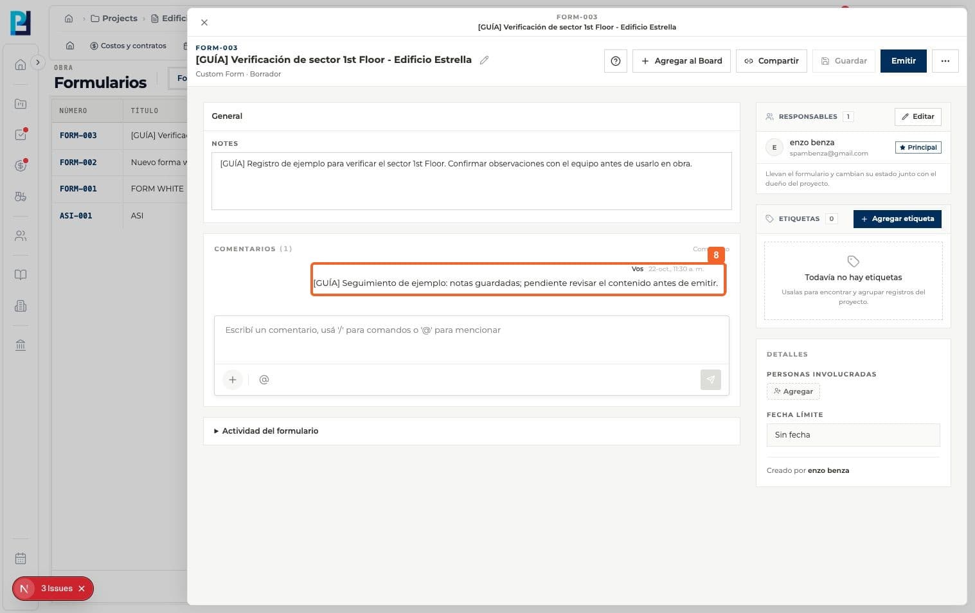Dismiss the 3 Issues badge with X
The width and height of the screenshot is (975, 613).
coord(82,589)
